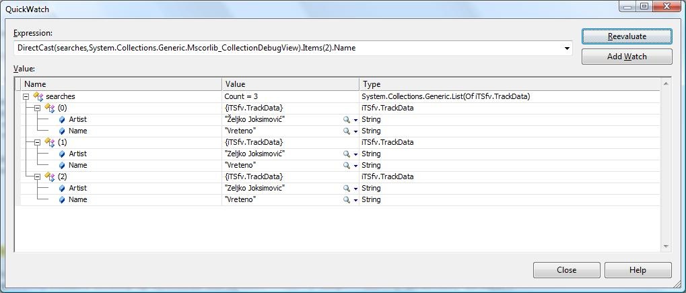Click the (1) item object icon

point(49,142)
